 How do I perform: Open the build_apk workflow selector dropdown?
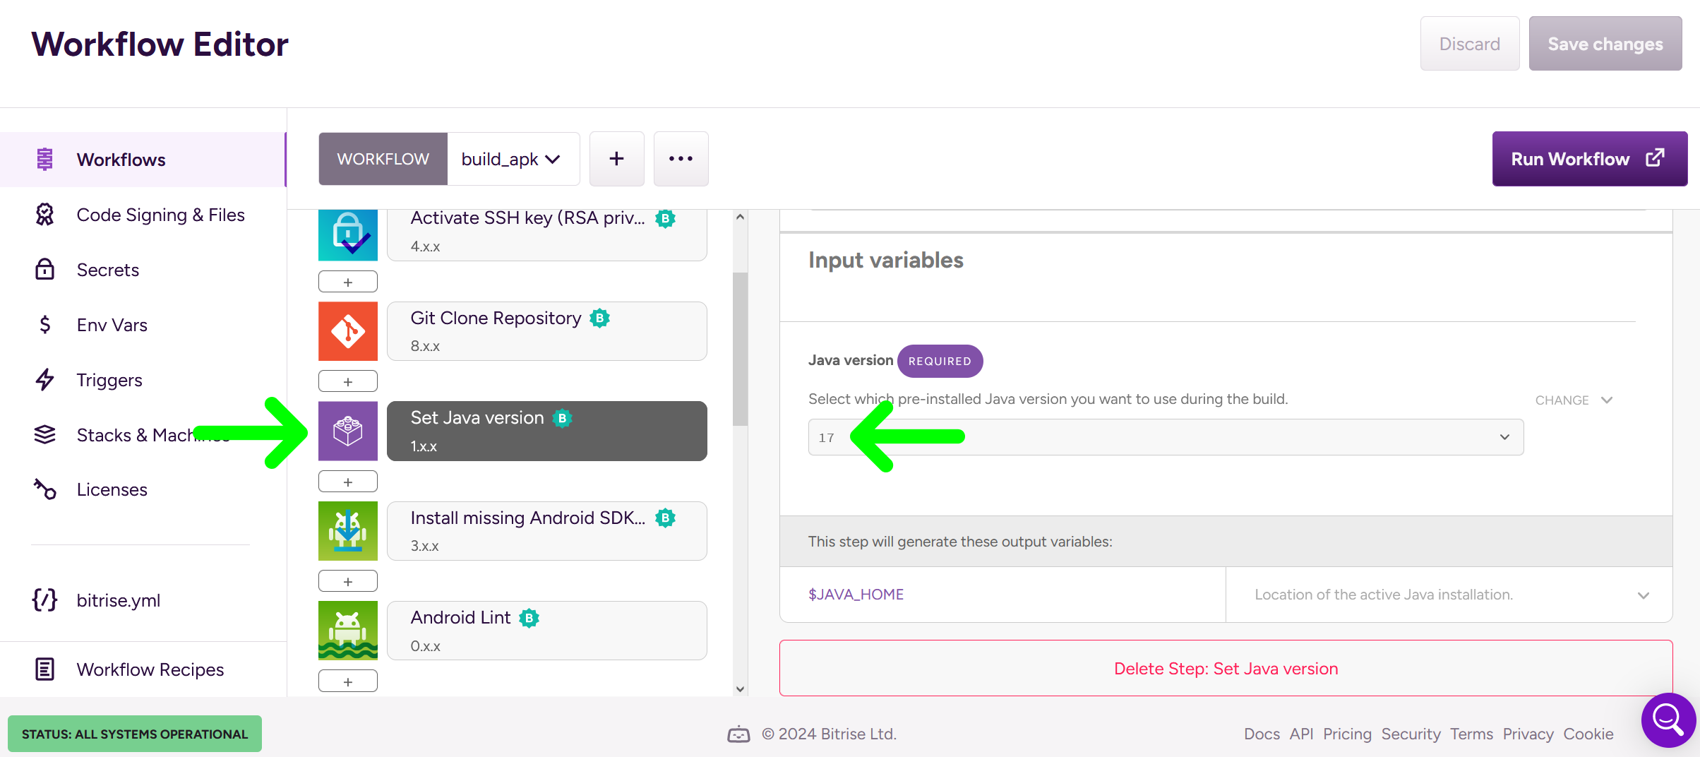(513, 159)
